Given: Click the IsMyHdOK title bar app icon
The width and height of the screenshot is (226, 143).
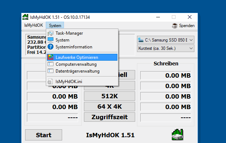Looking at the screenshot, I should coord(25,17).
